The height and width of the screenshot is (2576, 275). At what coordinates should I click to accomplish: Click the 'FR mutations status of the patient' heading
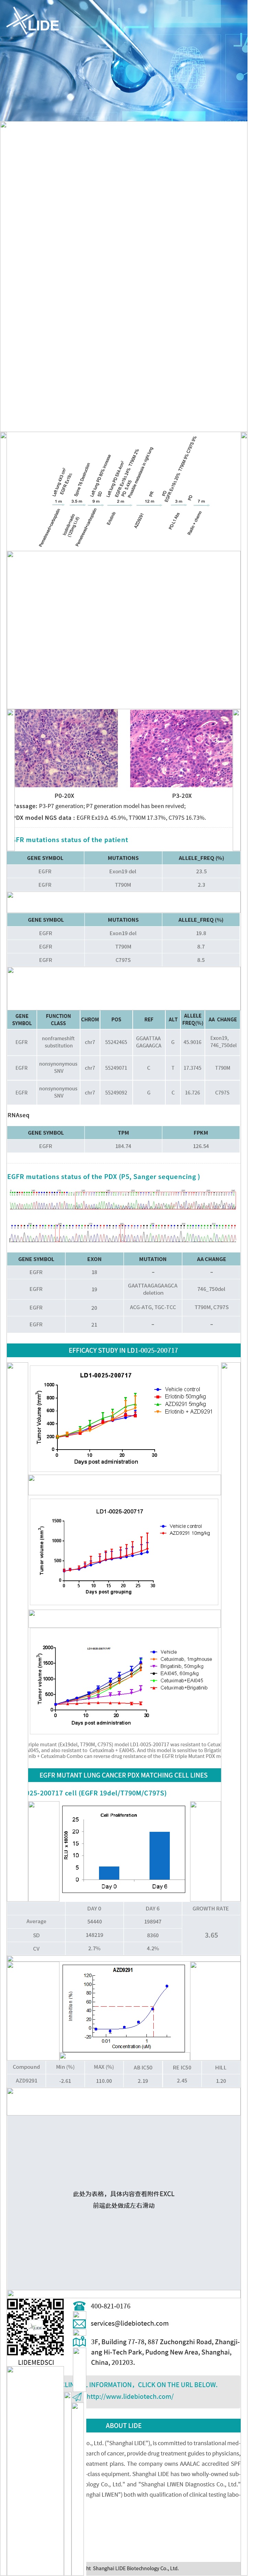click(x=71, y=840)
